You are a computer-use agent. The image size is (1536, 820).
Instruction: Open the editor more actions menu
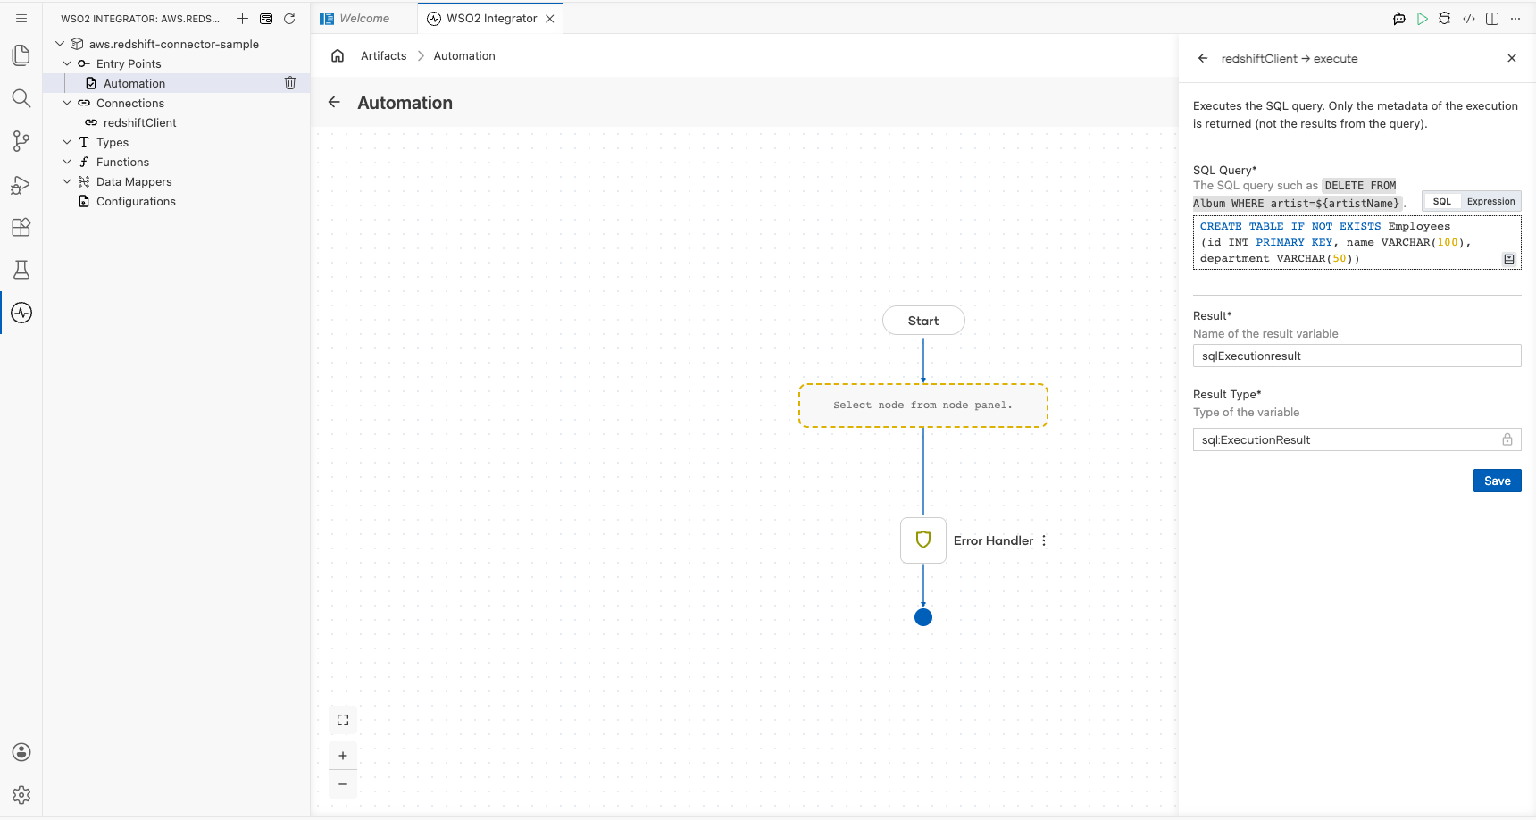coord(1515,18)
